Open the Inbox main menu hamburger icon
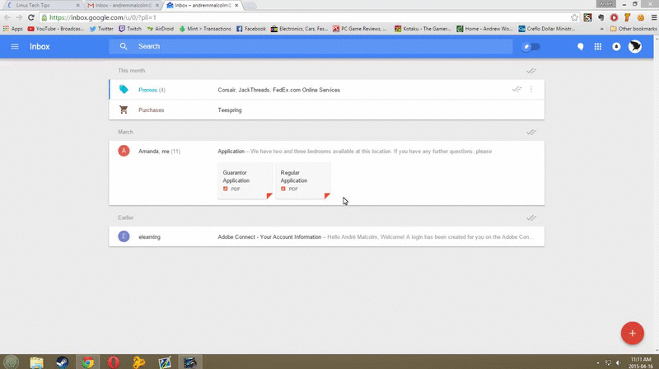 (x=15, y=47)
